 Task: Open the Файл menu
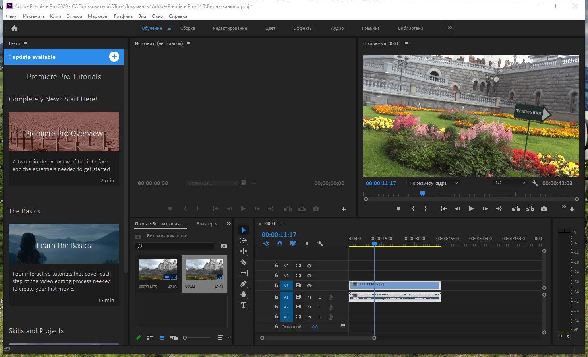click(x=12, y=16)
